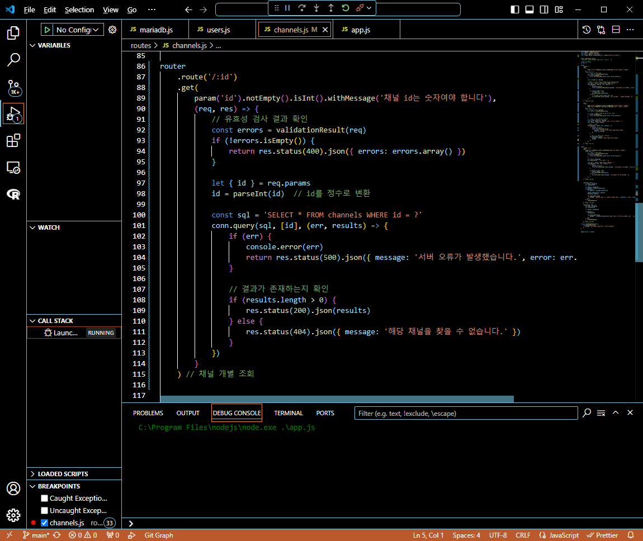This screenshot has width=643, height=541.
Task: Open the Selection menu
Action: [x=79, y=10]
